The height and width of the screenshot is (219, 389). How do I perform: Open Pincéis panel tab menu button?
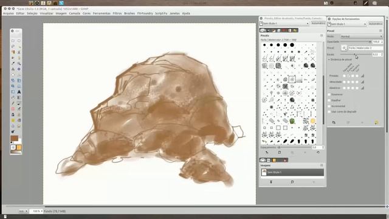pos(322,35)
